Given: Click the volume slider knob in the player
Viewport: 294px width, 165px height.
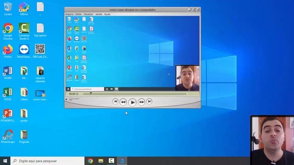Looking at the screenshot, I should click(x=71, y=99).
